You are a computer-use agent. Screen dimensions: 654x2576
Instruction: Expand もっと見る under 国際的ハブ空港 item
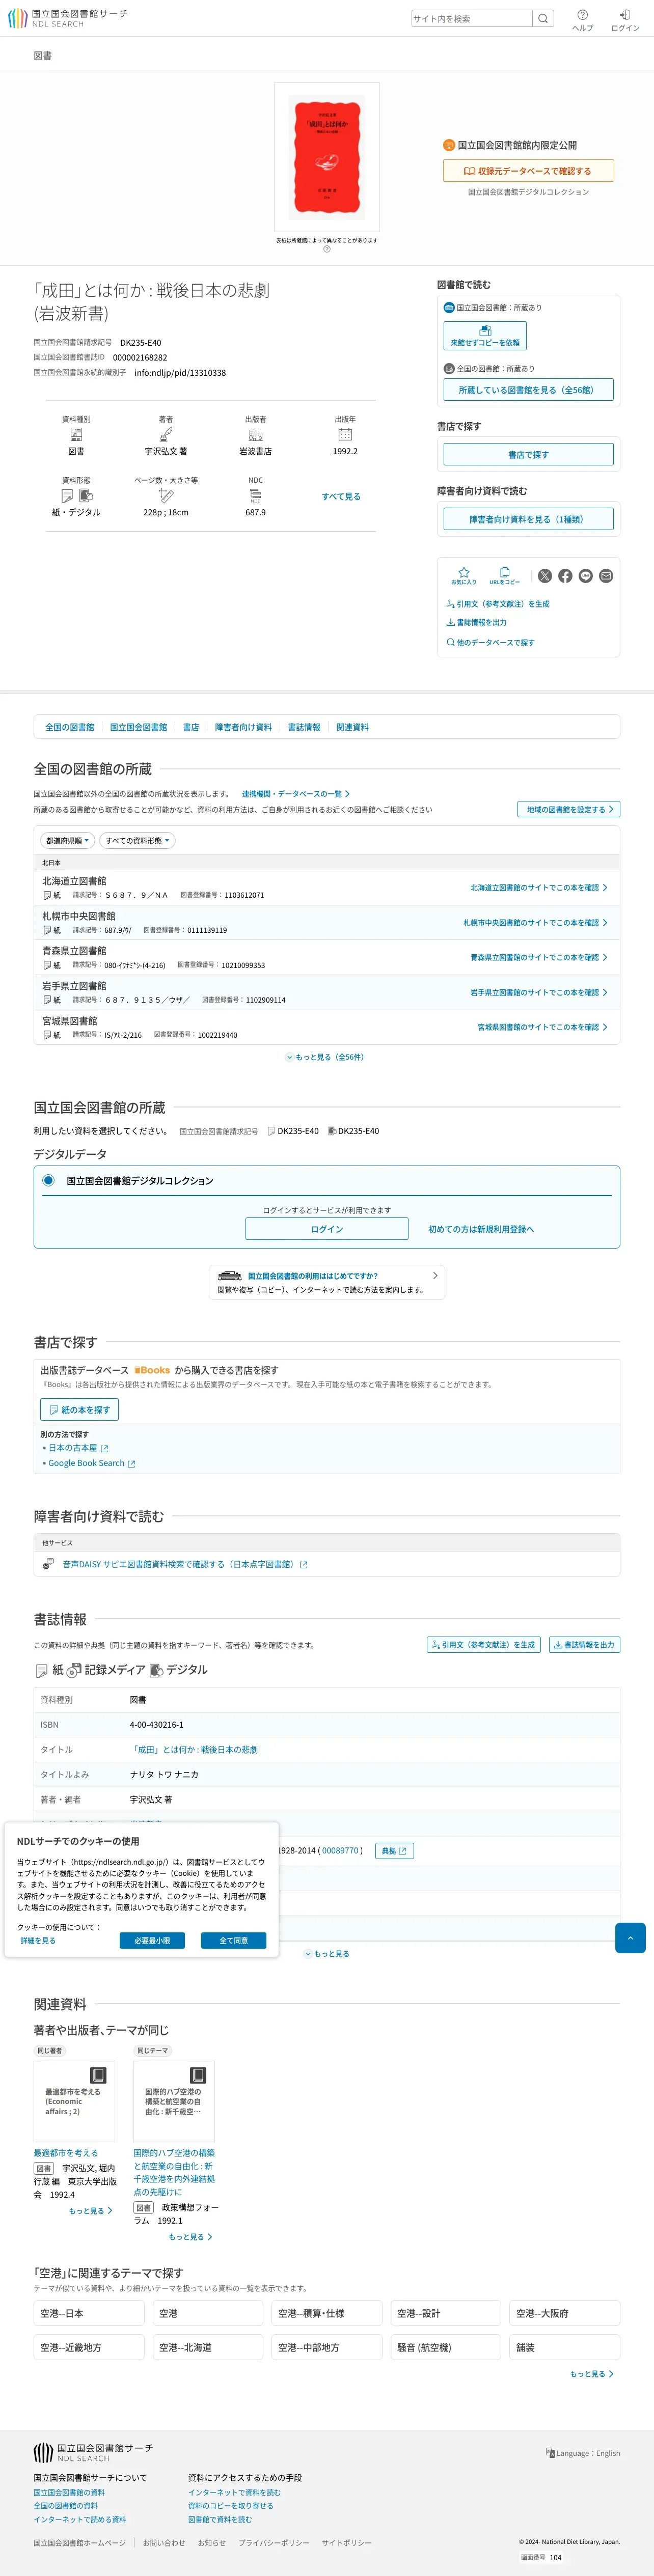pos(190,2236)
